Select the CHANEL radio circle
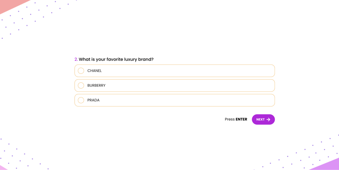This screenshot has height=170, width=339. pos(81,71)
